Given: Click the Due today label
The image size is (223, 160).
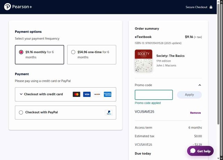Looking at the screenshot, I should tap(143, 154).
